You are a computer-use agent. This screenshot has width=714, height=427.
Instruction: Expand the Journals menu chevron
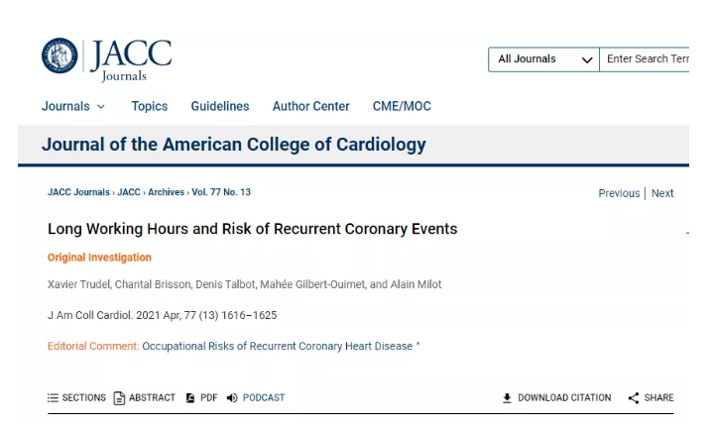pyautogui.click(x=101, y=106)
